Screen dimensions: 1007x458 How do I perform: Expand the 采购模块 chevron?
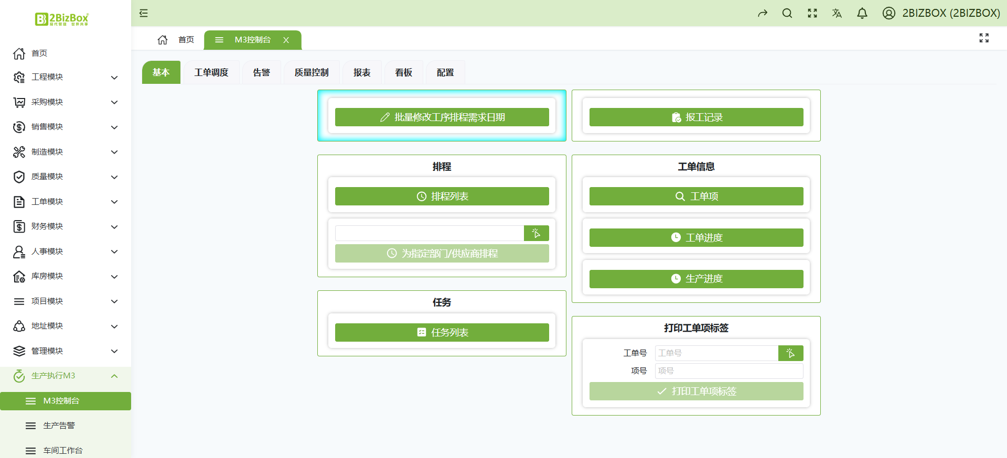114,102
